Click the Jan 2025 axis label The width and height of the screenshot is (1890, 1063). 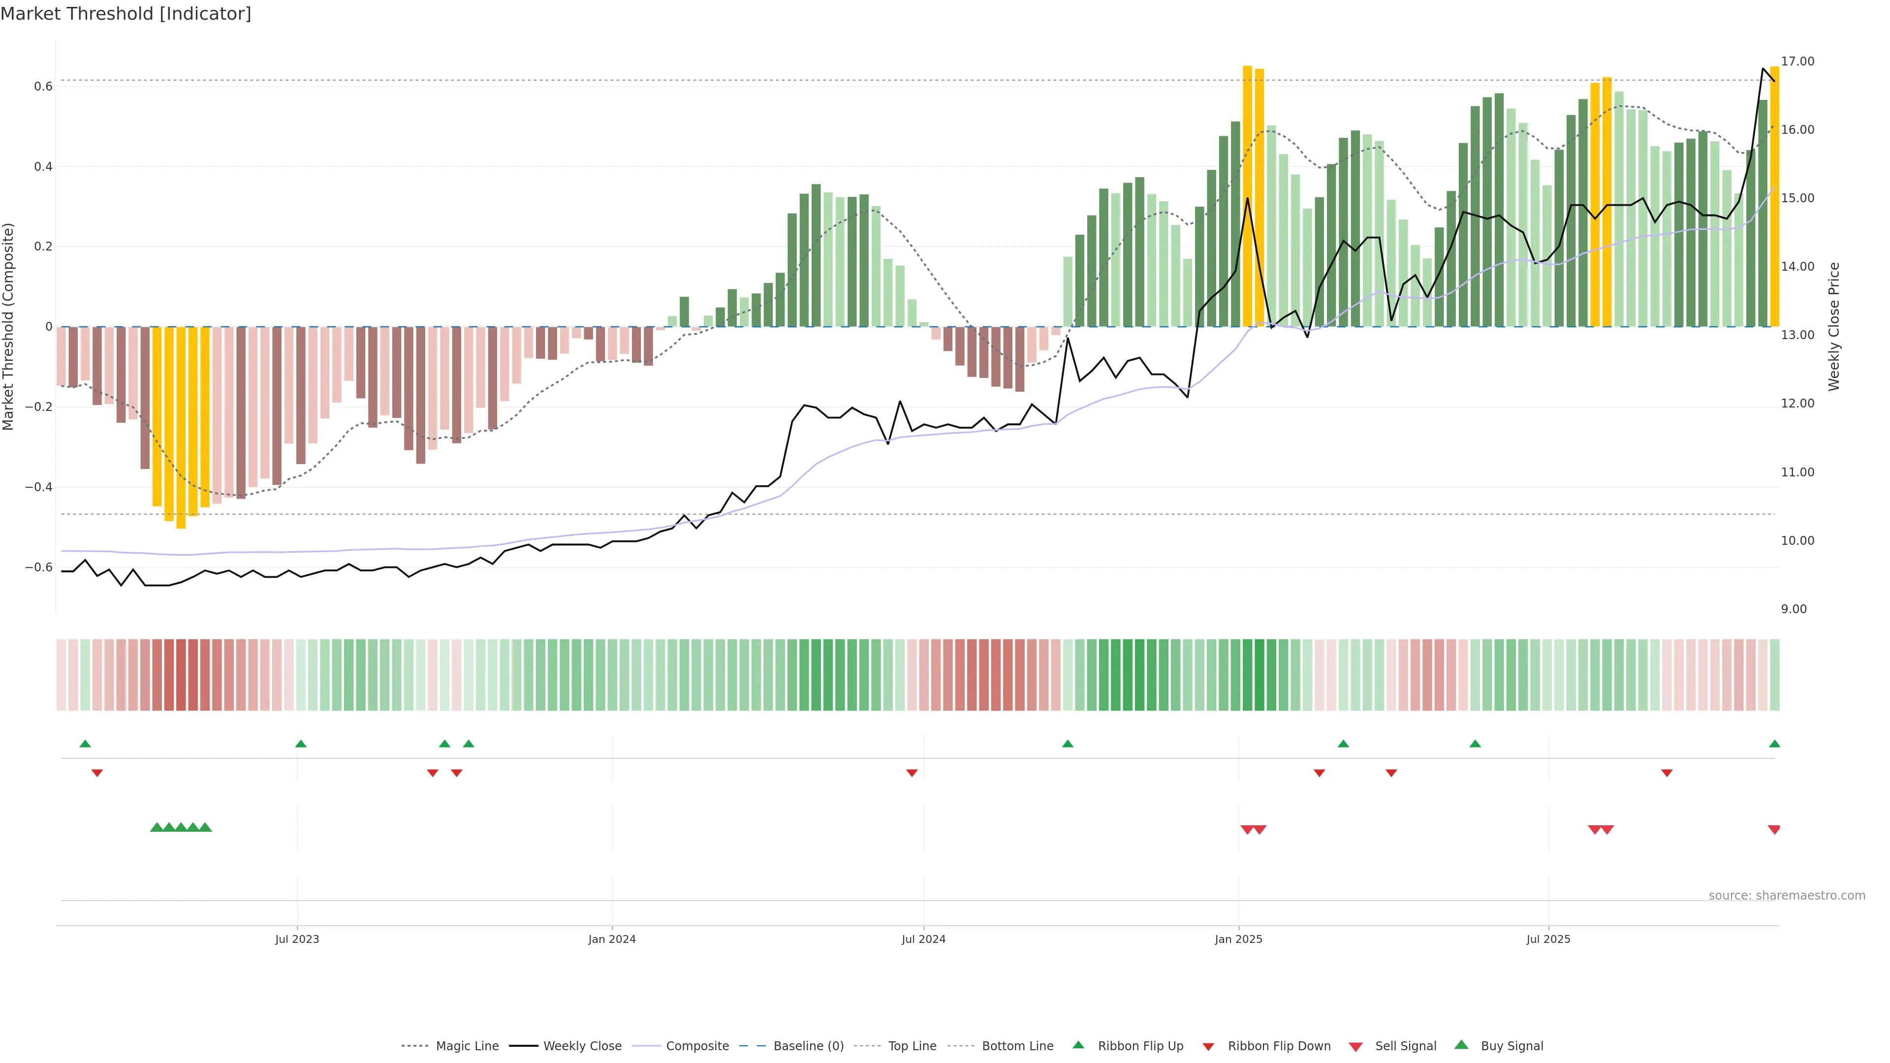coord(1238,939)
